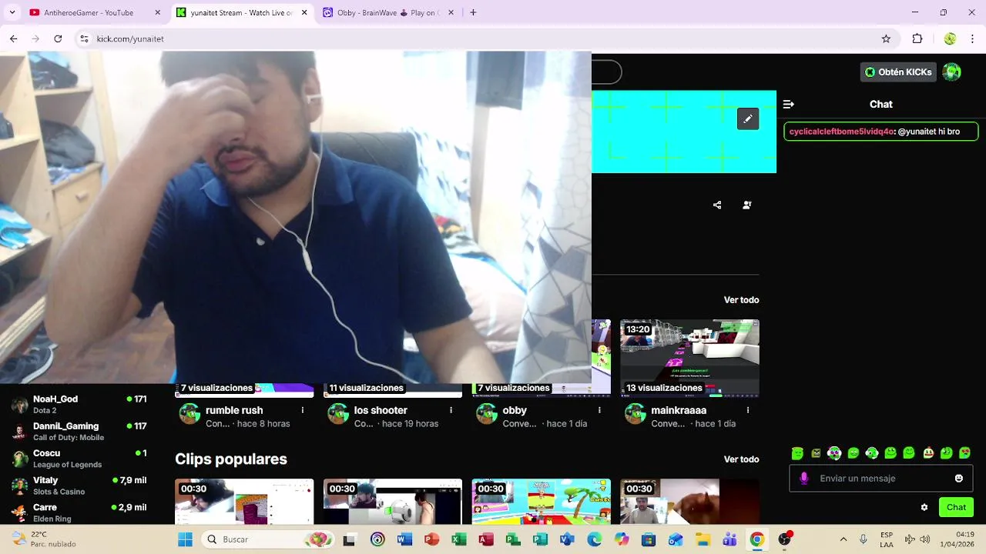Open Vitaly Slots & Casino channel
The height and width of the screenshot is (554, 986).
pos(79,486)
